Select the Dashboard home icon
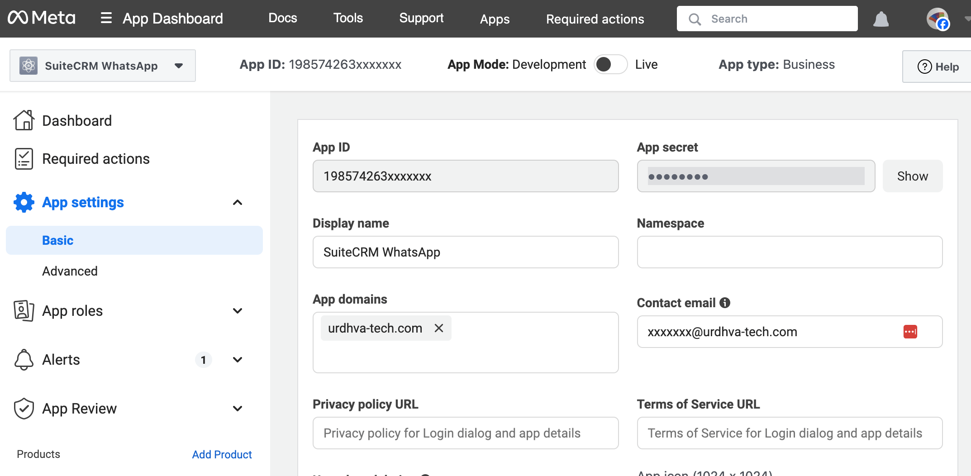Screen dimensions: 971x476 click(x=24, y=120)
